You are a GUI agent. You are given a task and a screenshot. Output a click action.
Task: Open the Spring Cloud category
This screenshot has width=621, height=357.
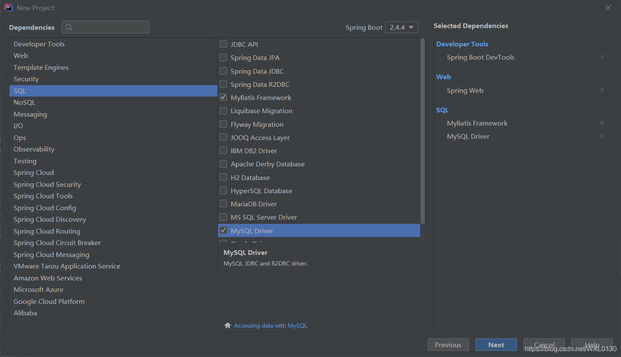point(113,172)
